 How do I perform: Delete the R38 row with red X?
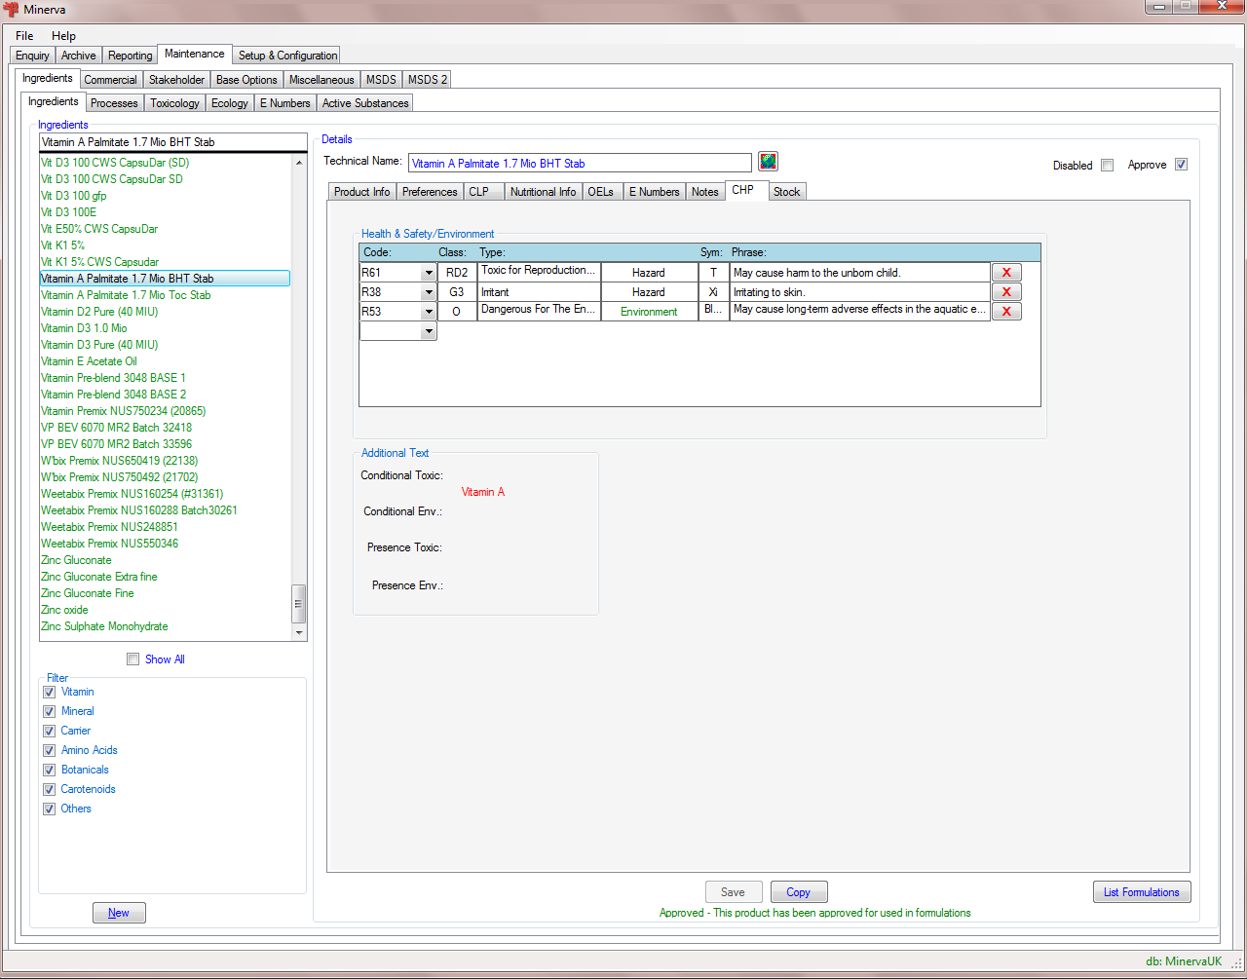pos(1006,292)
